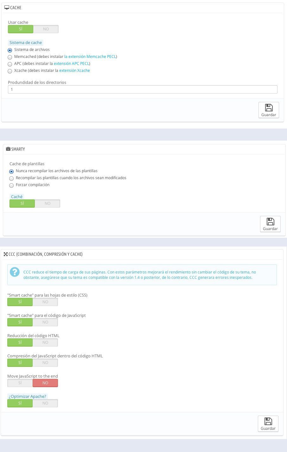Focus the Produndidad de los directorios field
The width and height of the screenshot is (287, 452).
[x=143, y=90]
